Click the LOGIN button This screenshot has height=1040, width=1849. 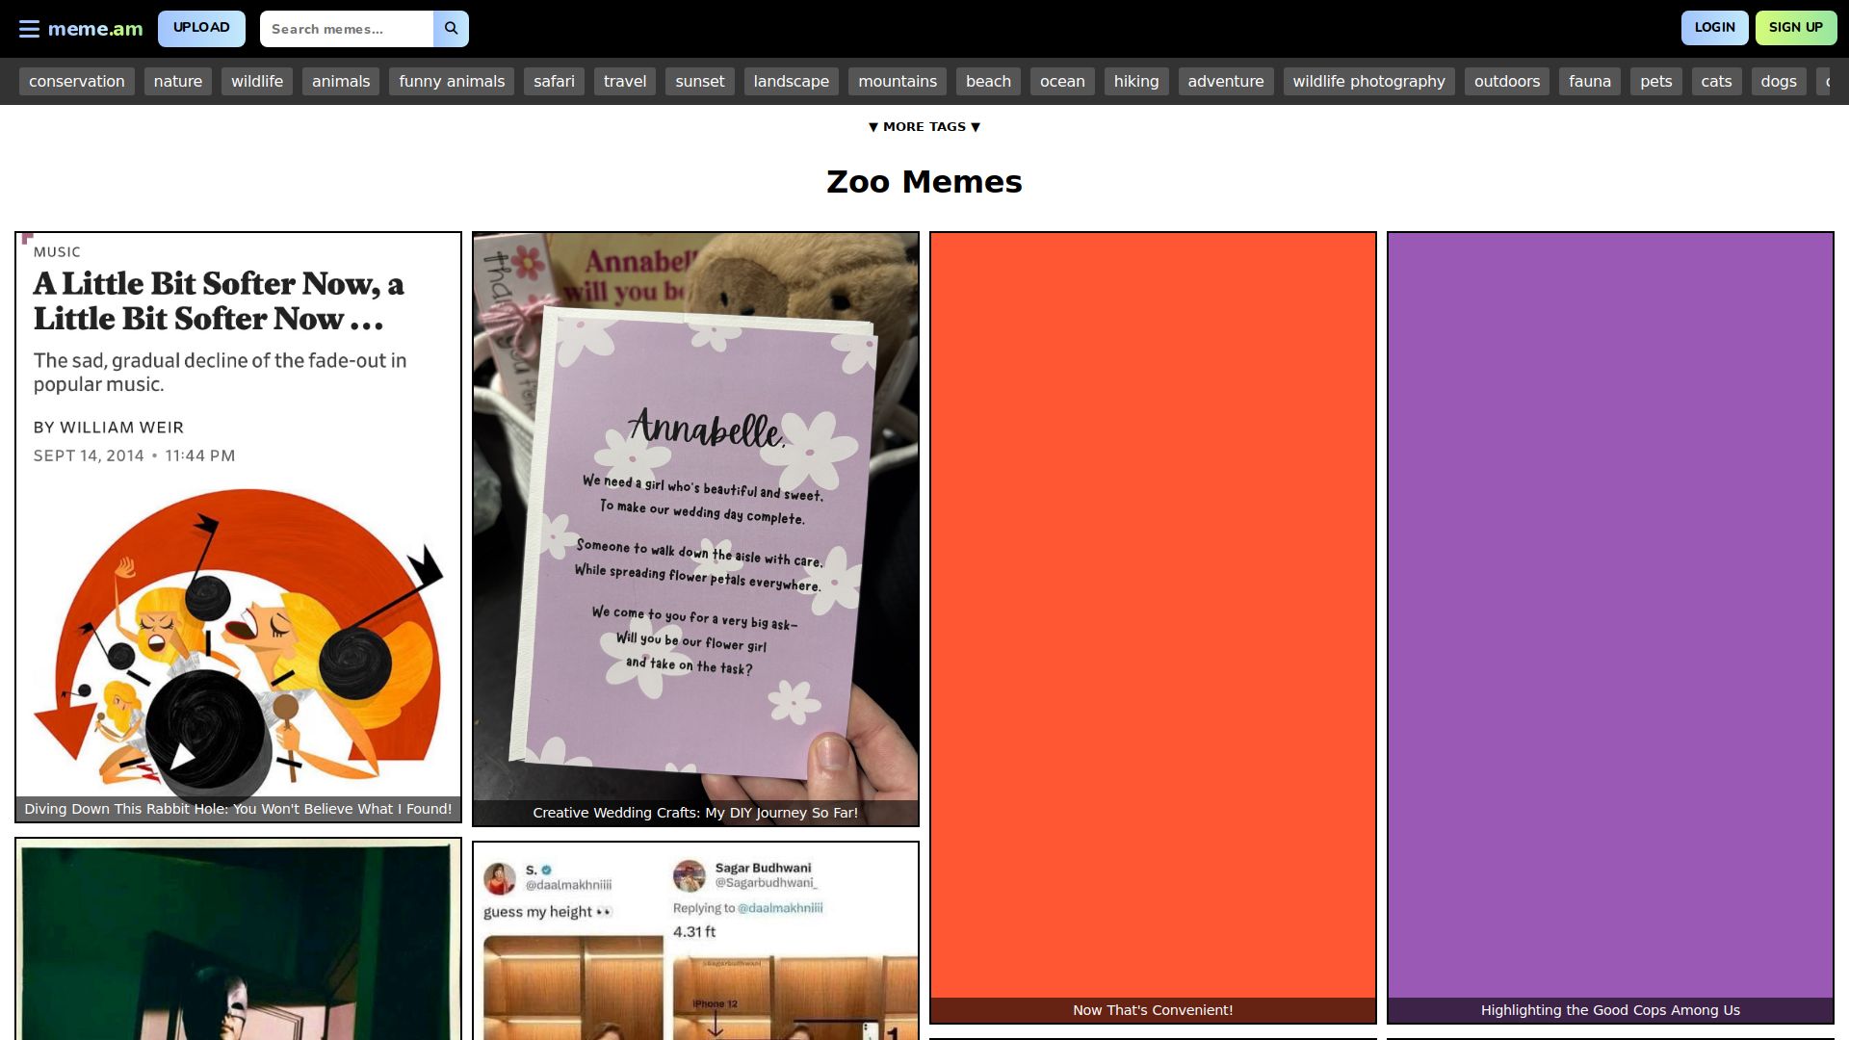pos(1714,28)
